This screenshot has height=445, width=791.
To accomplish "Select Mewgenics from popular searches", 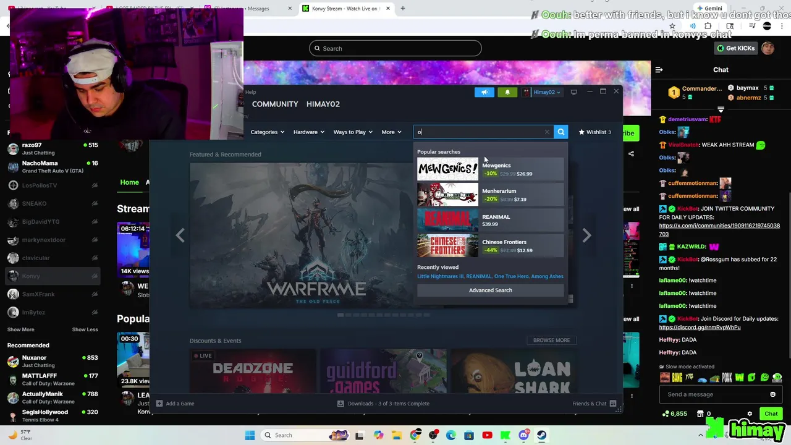I will (491, 169).
